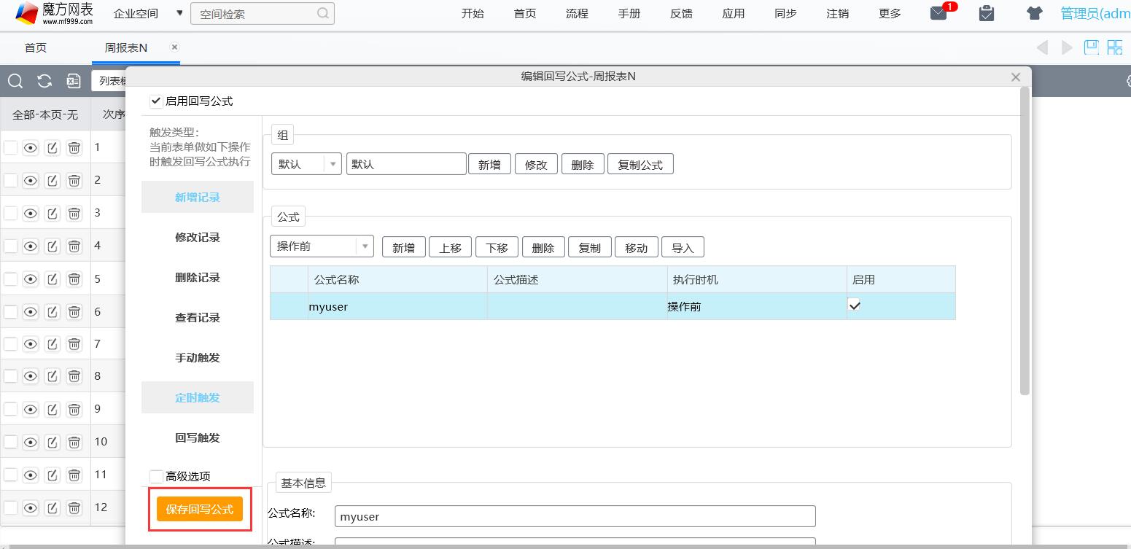The width and height of the screenshot is (1131, 549).
Task: Click the group name 默认 text field
Action: tap(406, 164)
